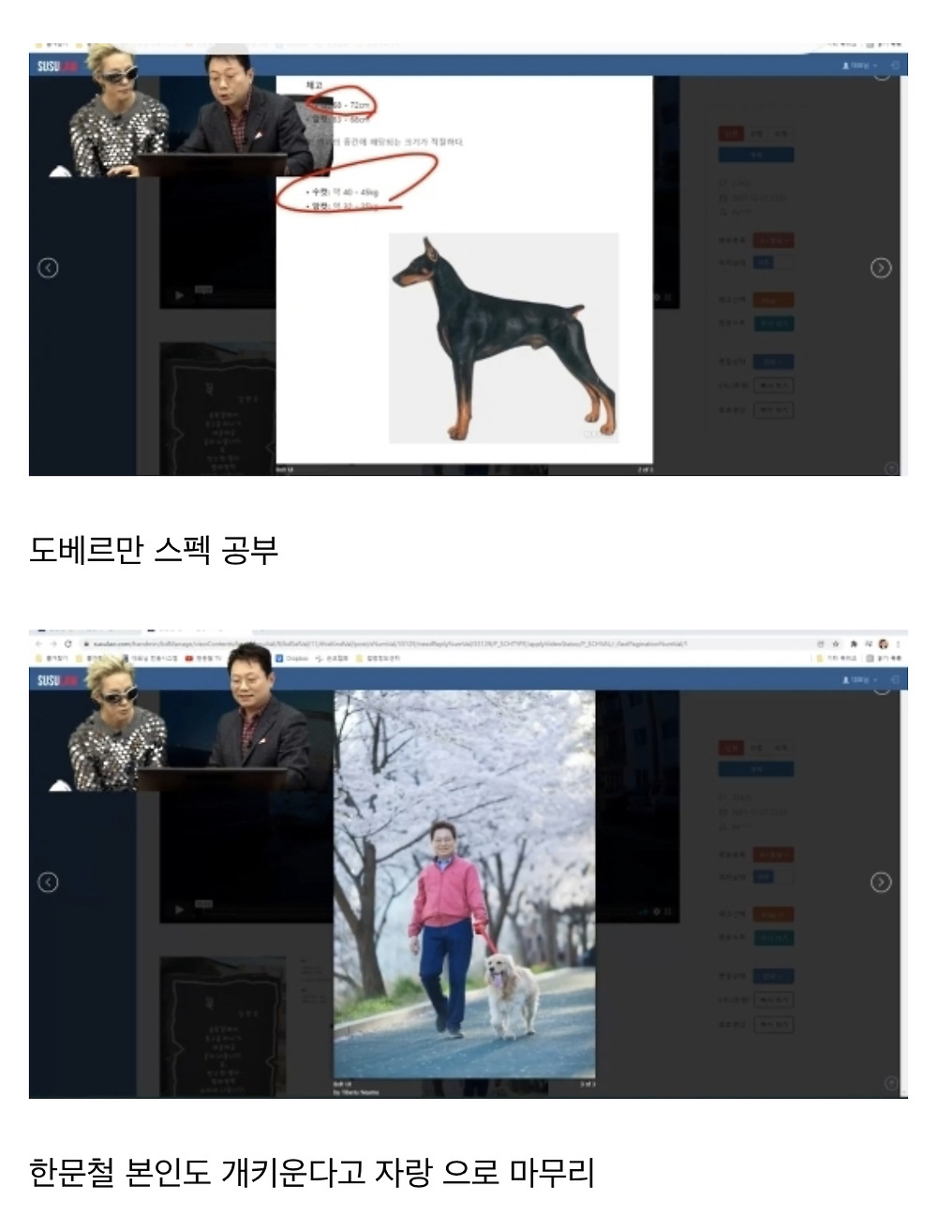Play the video behind the cherry blossom photo
The image size is (937, 1230).
180,910
